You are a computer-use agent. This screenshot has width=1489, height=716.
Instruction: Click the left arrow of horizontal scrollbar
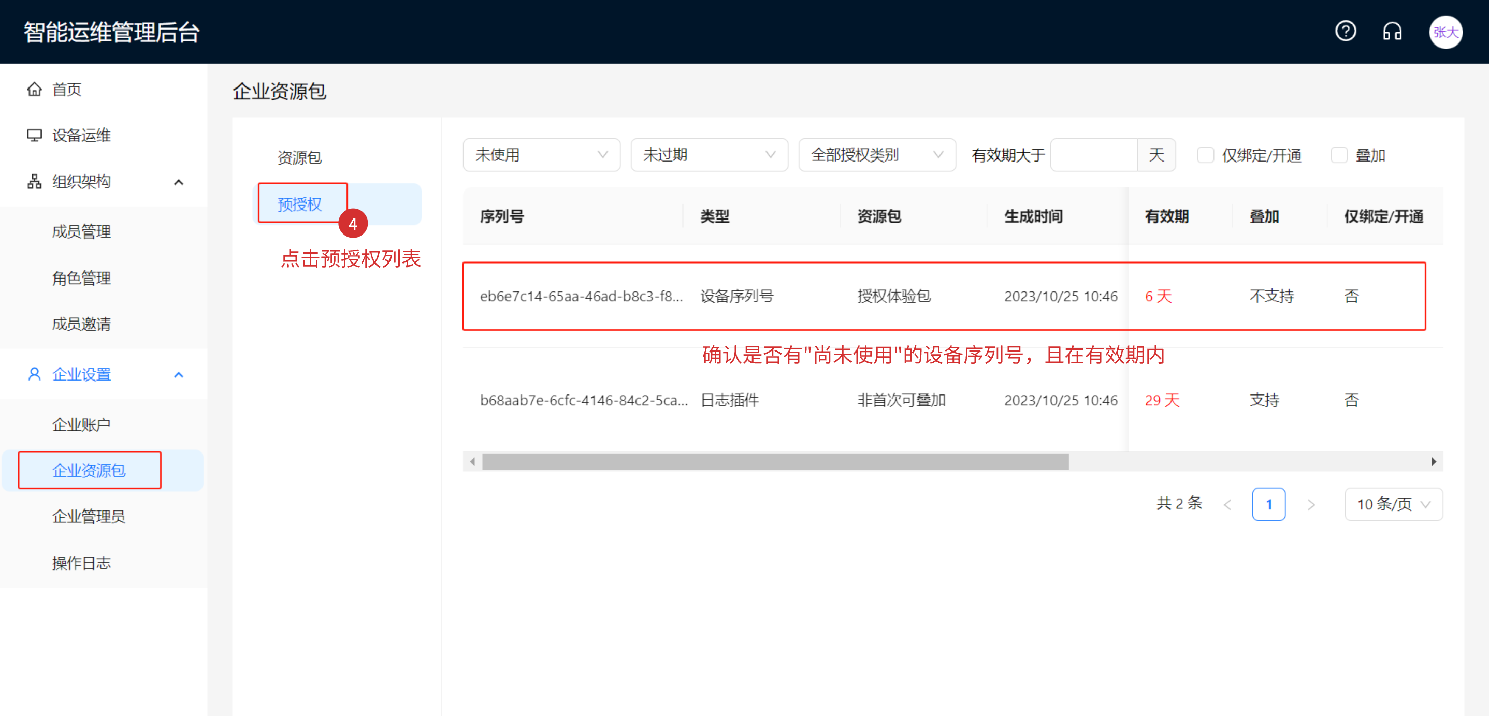(x=473, y=461)
